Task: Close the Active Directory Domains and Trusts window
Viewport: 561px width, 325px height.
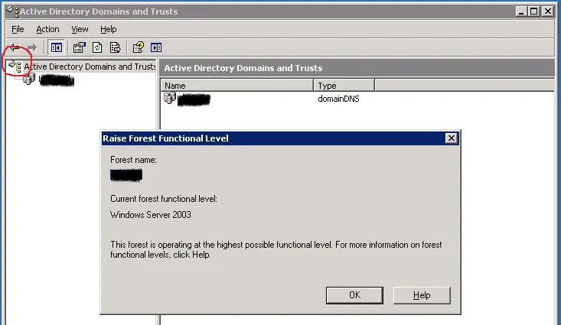Action: click(x=548, y=11)
